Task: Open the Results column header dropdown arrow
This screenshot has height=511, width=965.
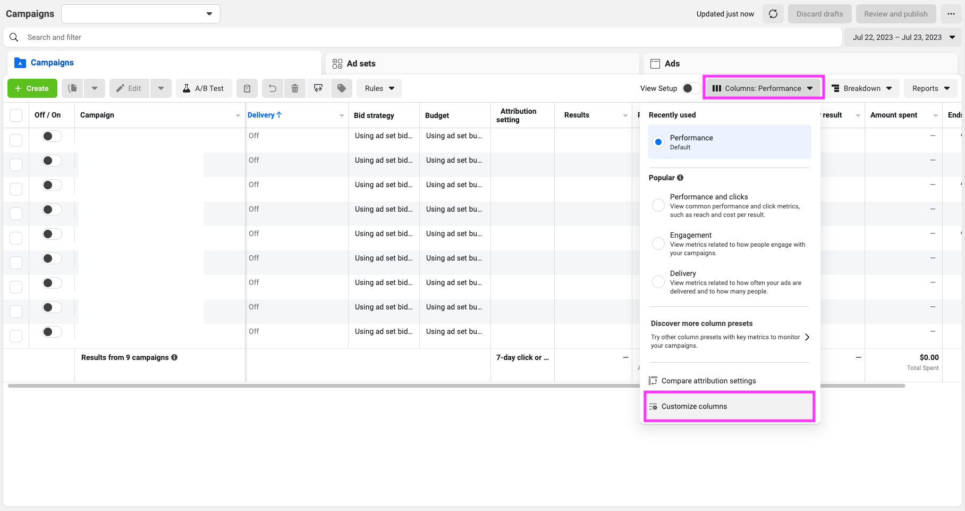Action: coord(625,115)
